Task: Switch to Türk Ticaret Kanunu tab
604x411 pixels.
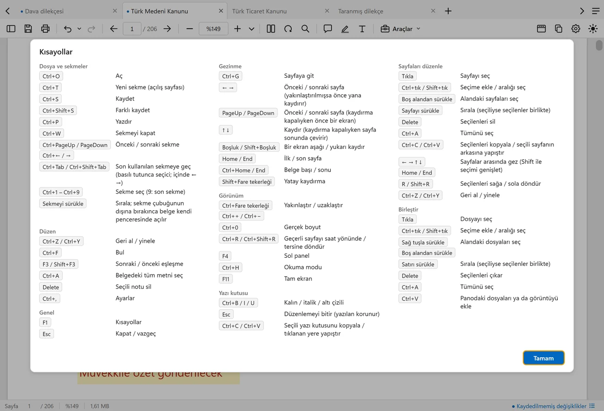Action: click(x=281, y=11)
